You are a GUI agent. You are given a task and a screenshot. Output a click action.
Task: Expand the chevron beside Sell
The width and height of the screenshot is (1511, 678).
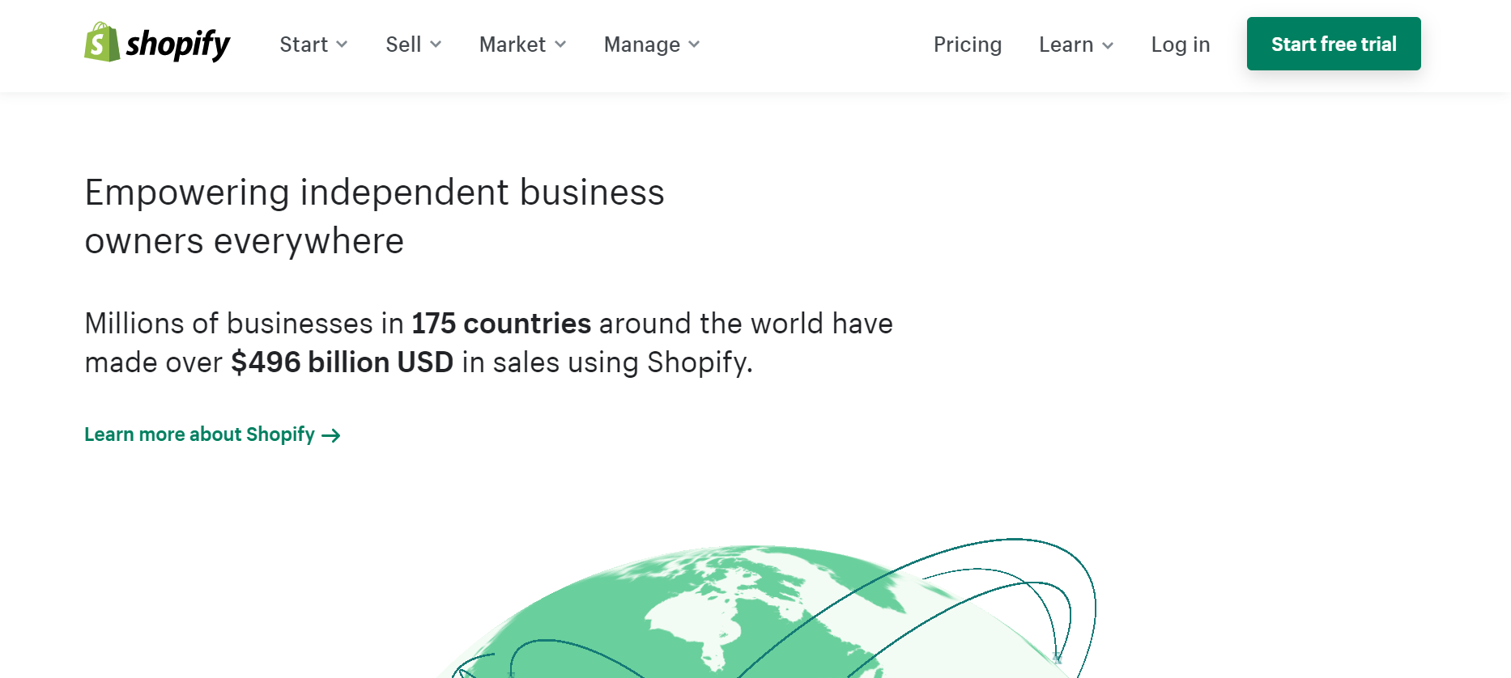pyautogui.click(x=436, y=44)
